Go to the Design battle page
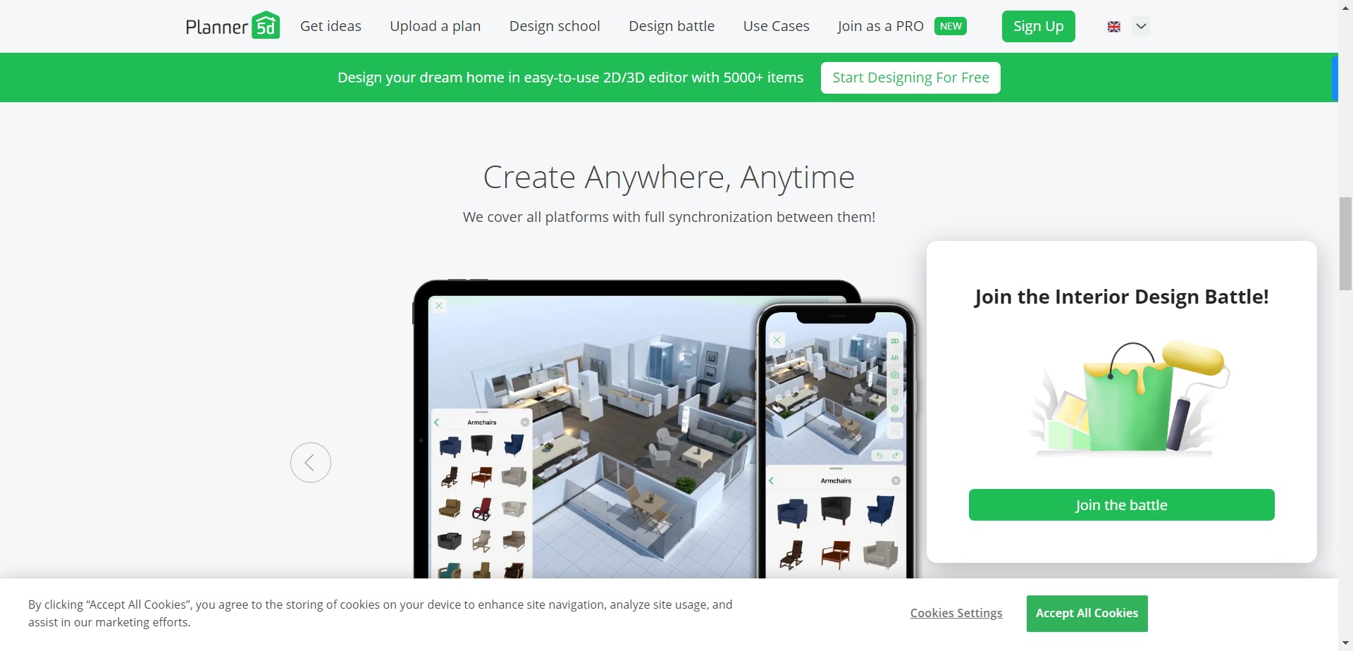The image size is (1353, 651). click(x=672, y=26)
